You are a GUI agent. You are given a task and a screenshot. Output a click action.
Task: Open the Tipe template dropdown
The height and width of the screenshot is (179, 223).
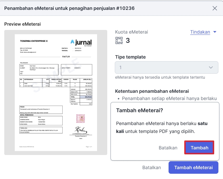coord(167,67)
